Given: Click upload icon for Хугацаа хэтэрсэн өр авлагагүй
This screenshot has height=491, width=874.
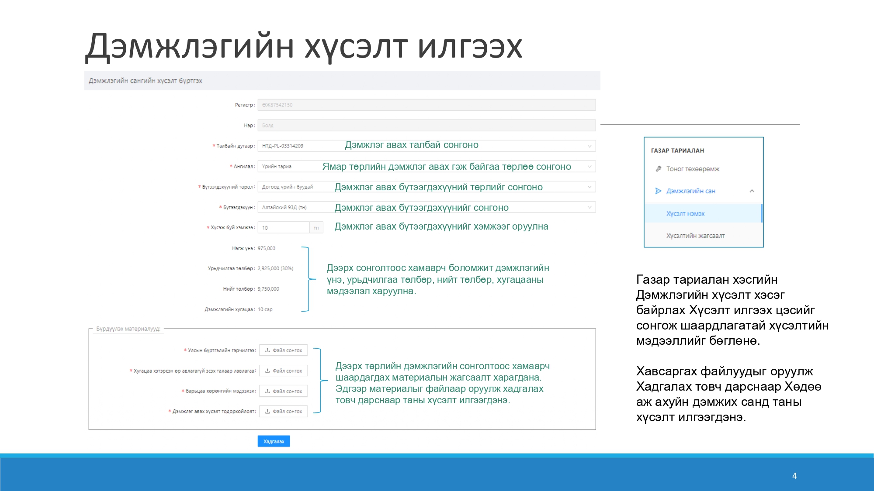Looking at the screenshot, I should coord(267,371).
